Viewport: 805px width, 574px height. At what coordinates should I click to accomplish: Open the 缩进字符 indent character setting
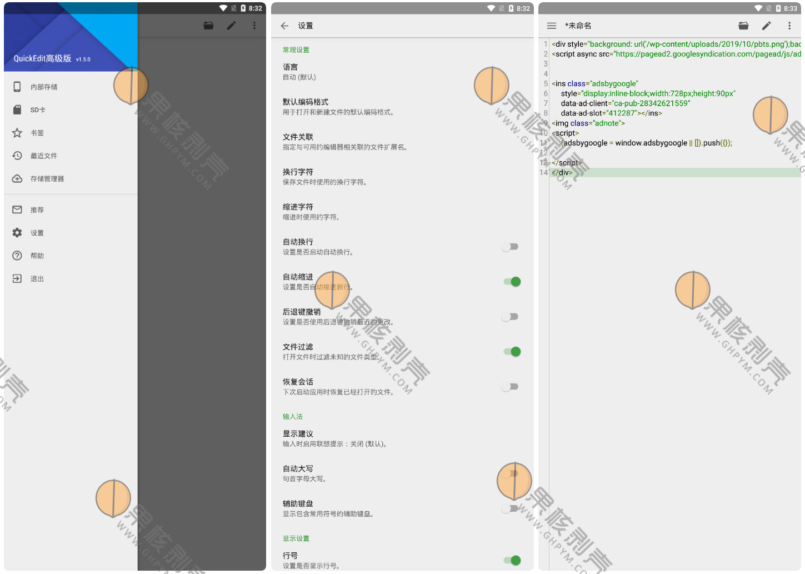[402, 212]
